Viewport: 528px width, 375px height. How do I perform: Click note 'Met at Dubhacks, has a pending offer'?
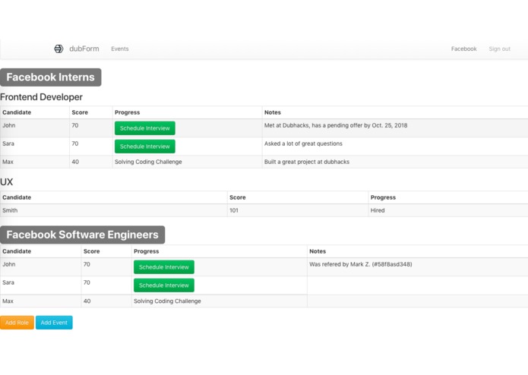(x=336, y=125)
